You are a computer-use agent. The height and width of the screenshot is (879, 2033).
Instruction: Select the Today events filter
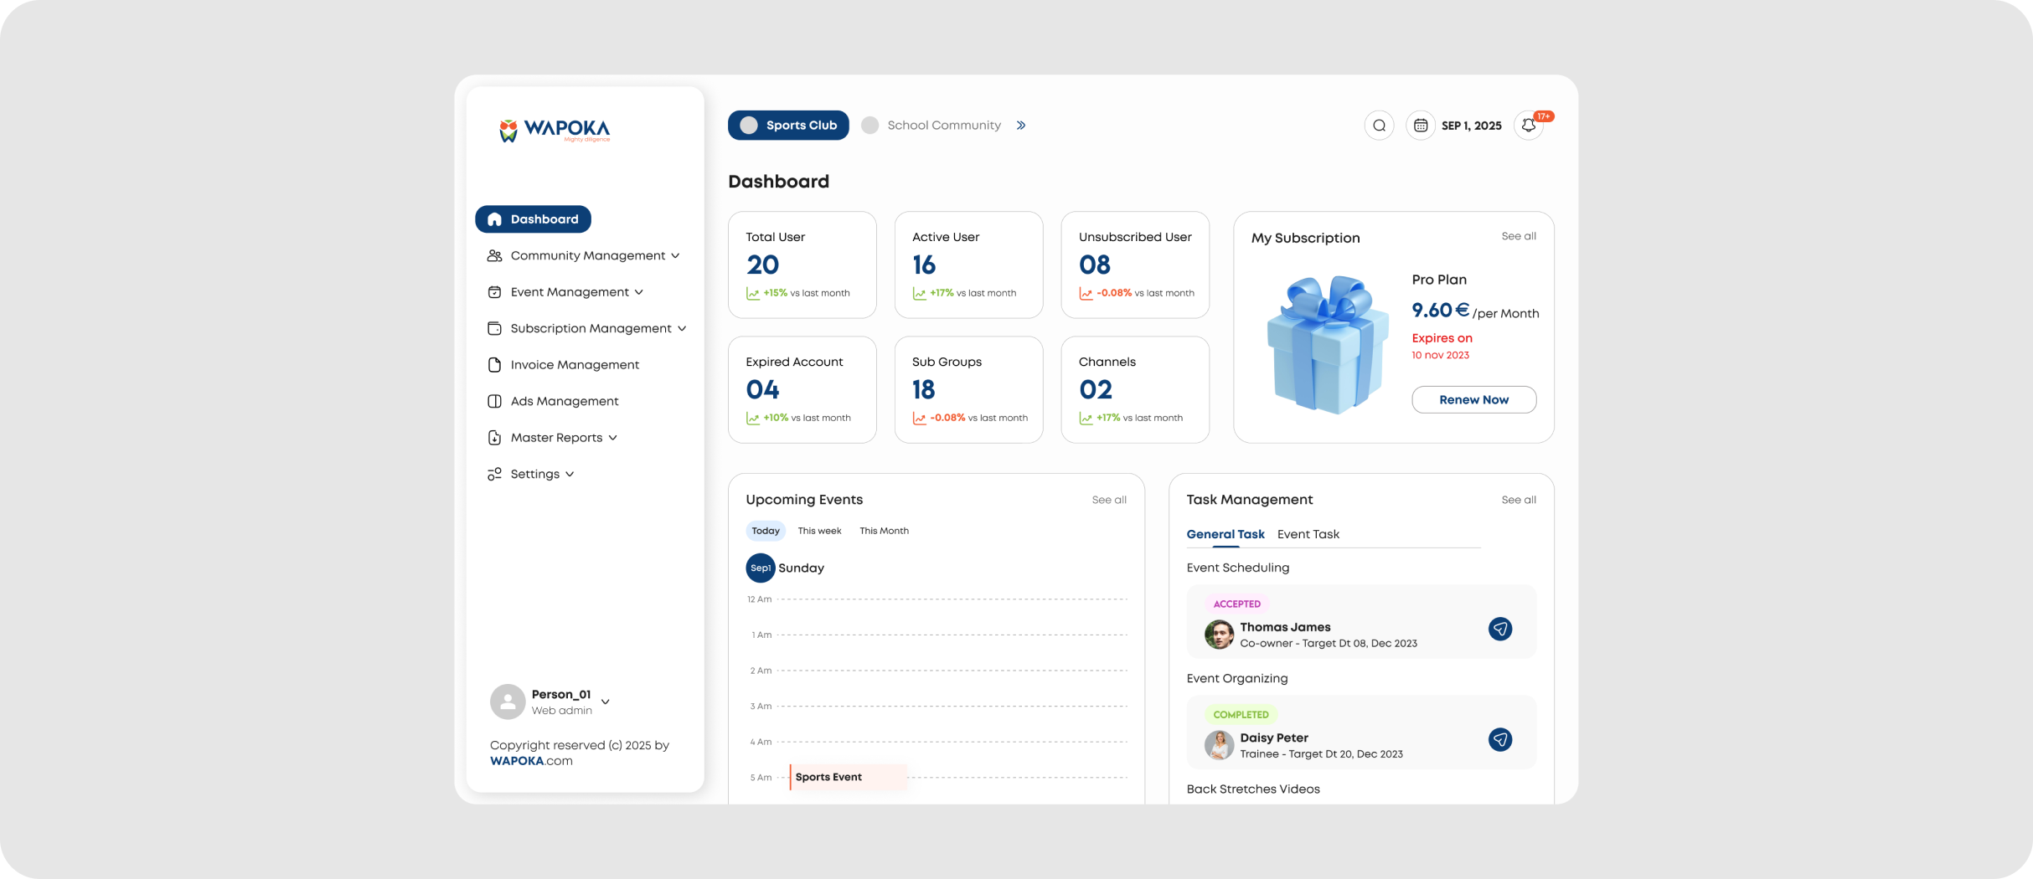coord(765,531)
